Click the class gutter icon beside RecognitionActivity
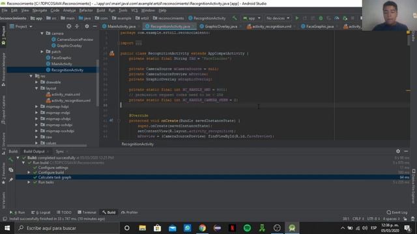 tap(111, 53)
